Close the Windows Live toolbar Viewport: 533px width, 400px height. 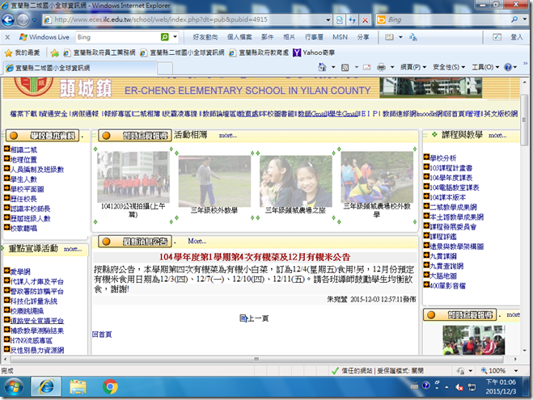7,37
